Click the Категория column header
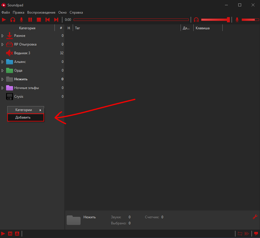Image resolution: width=260 pixels, height=238 pixels. [x=27, y=28]
